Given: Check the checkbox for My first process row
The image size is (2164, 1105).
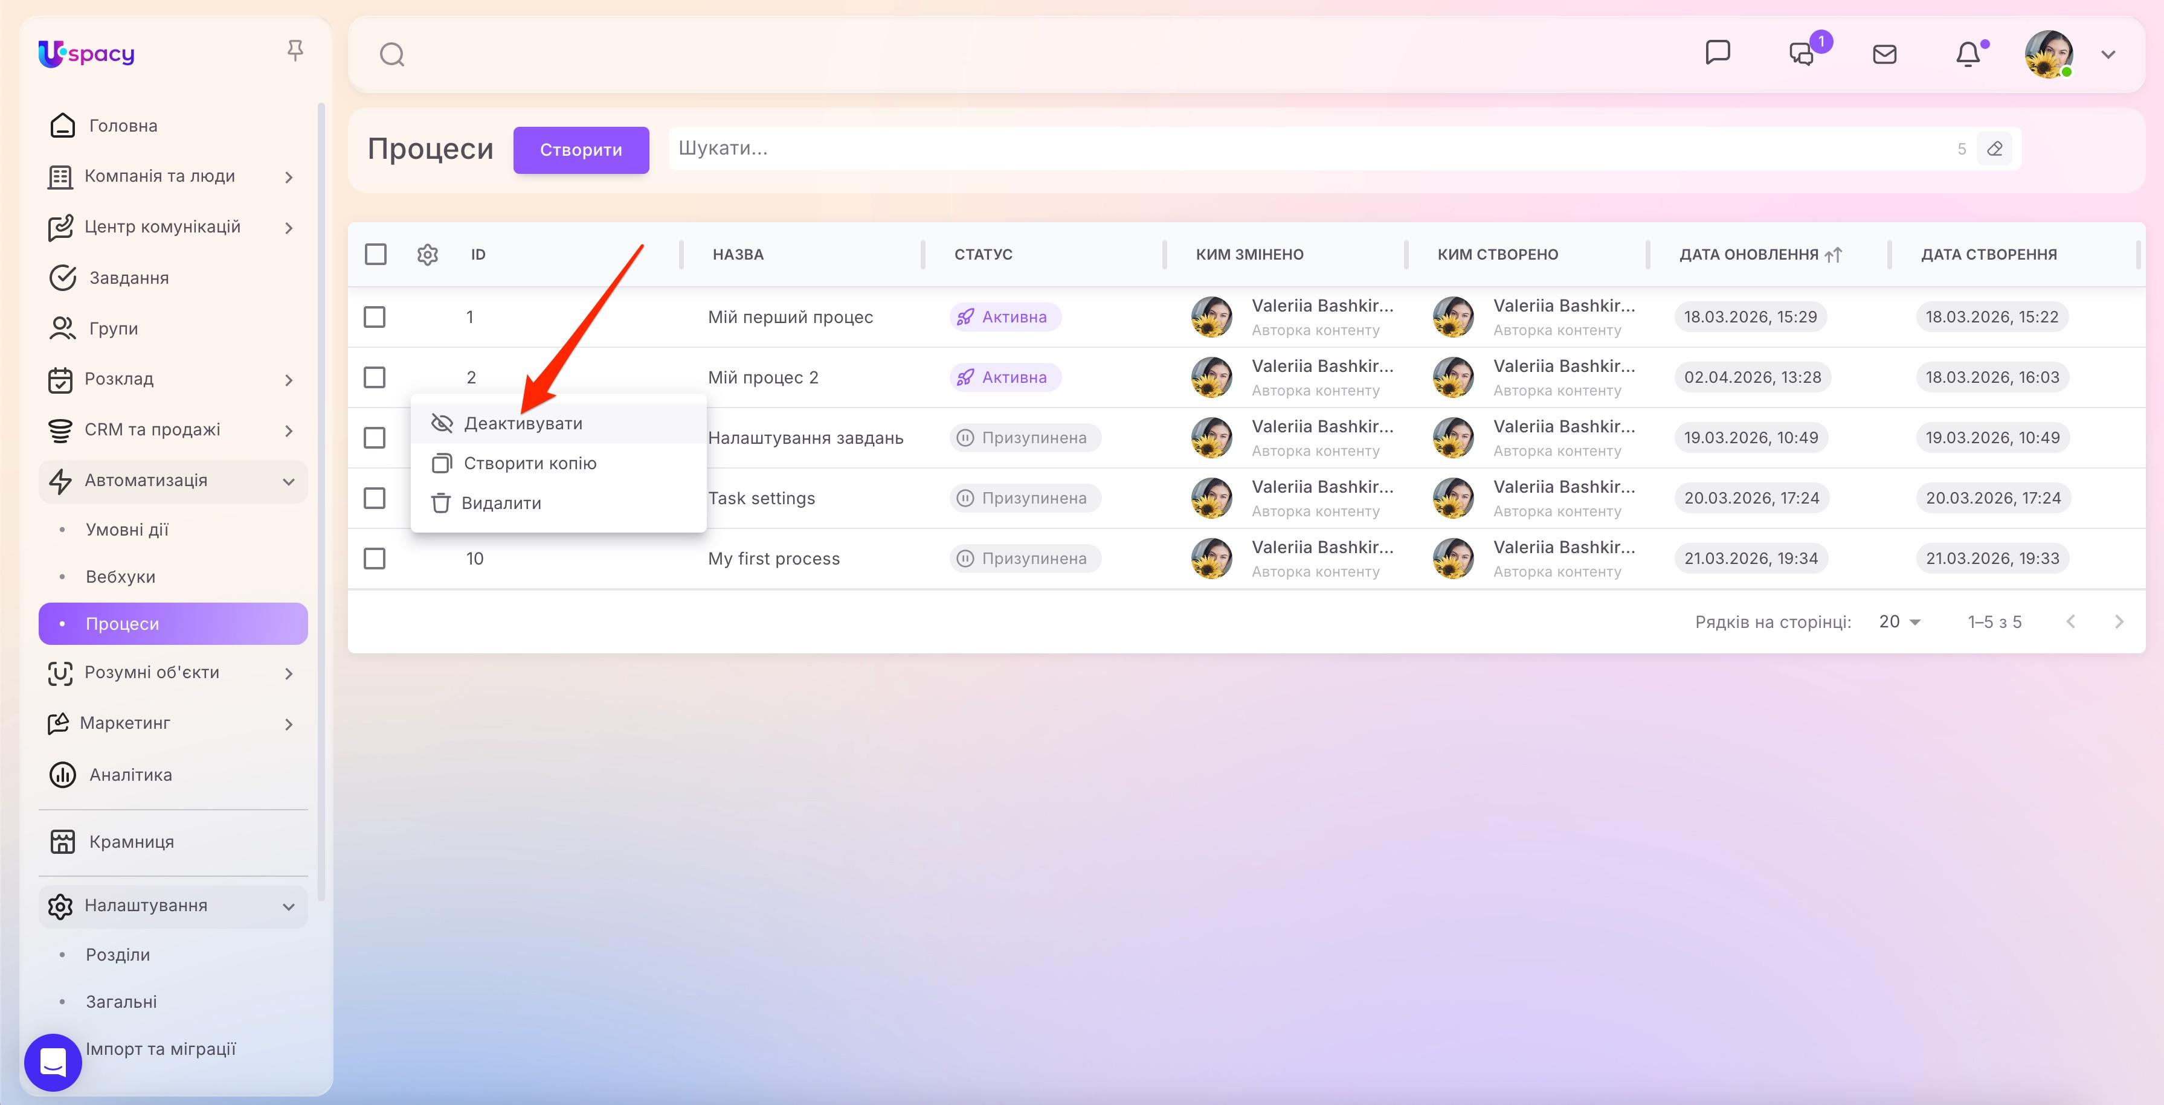Looking at the screenshot, I should click(x=375, y=557).
